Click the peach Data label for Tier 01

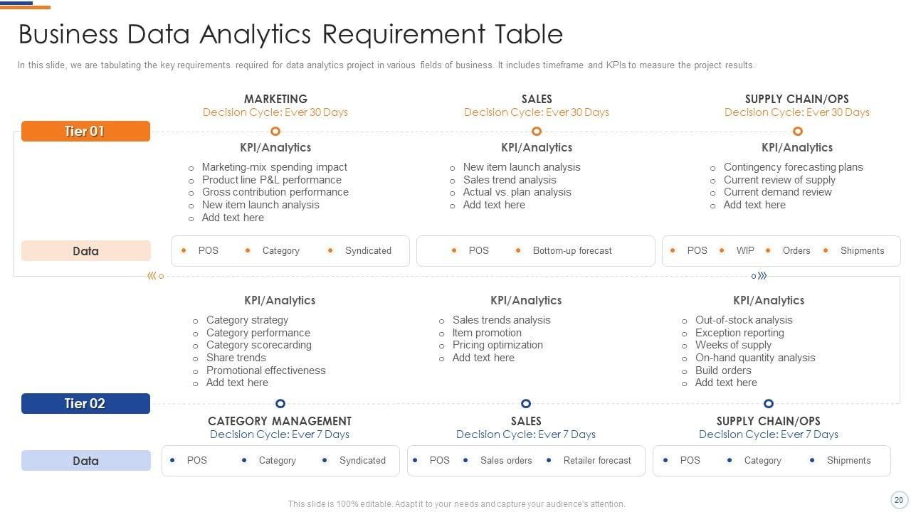85,251
